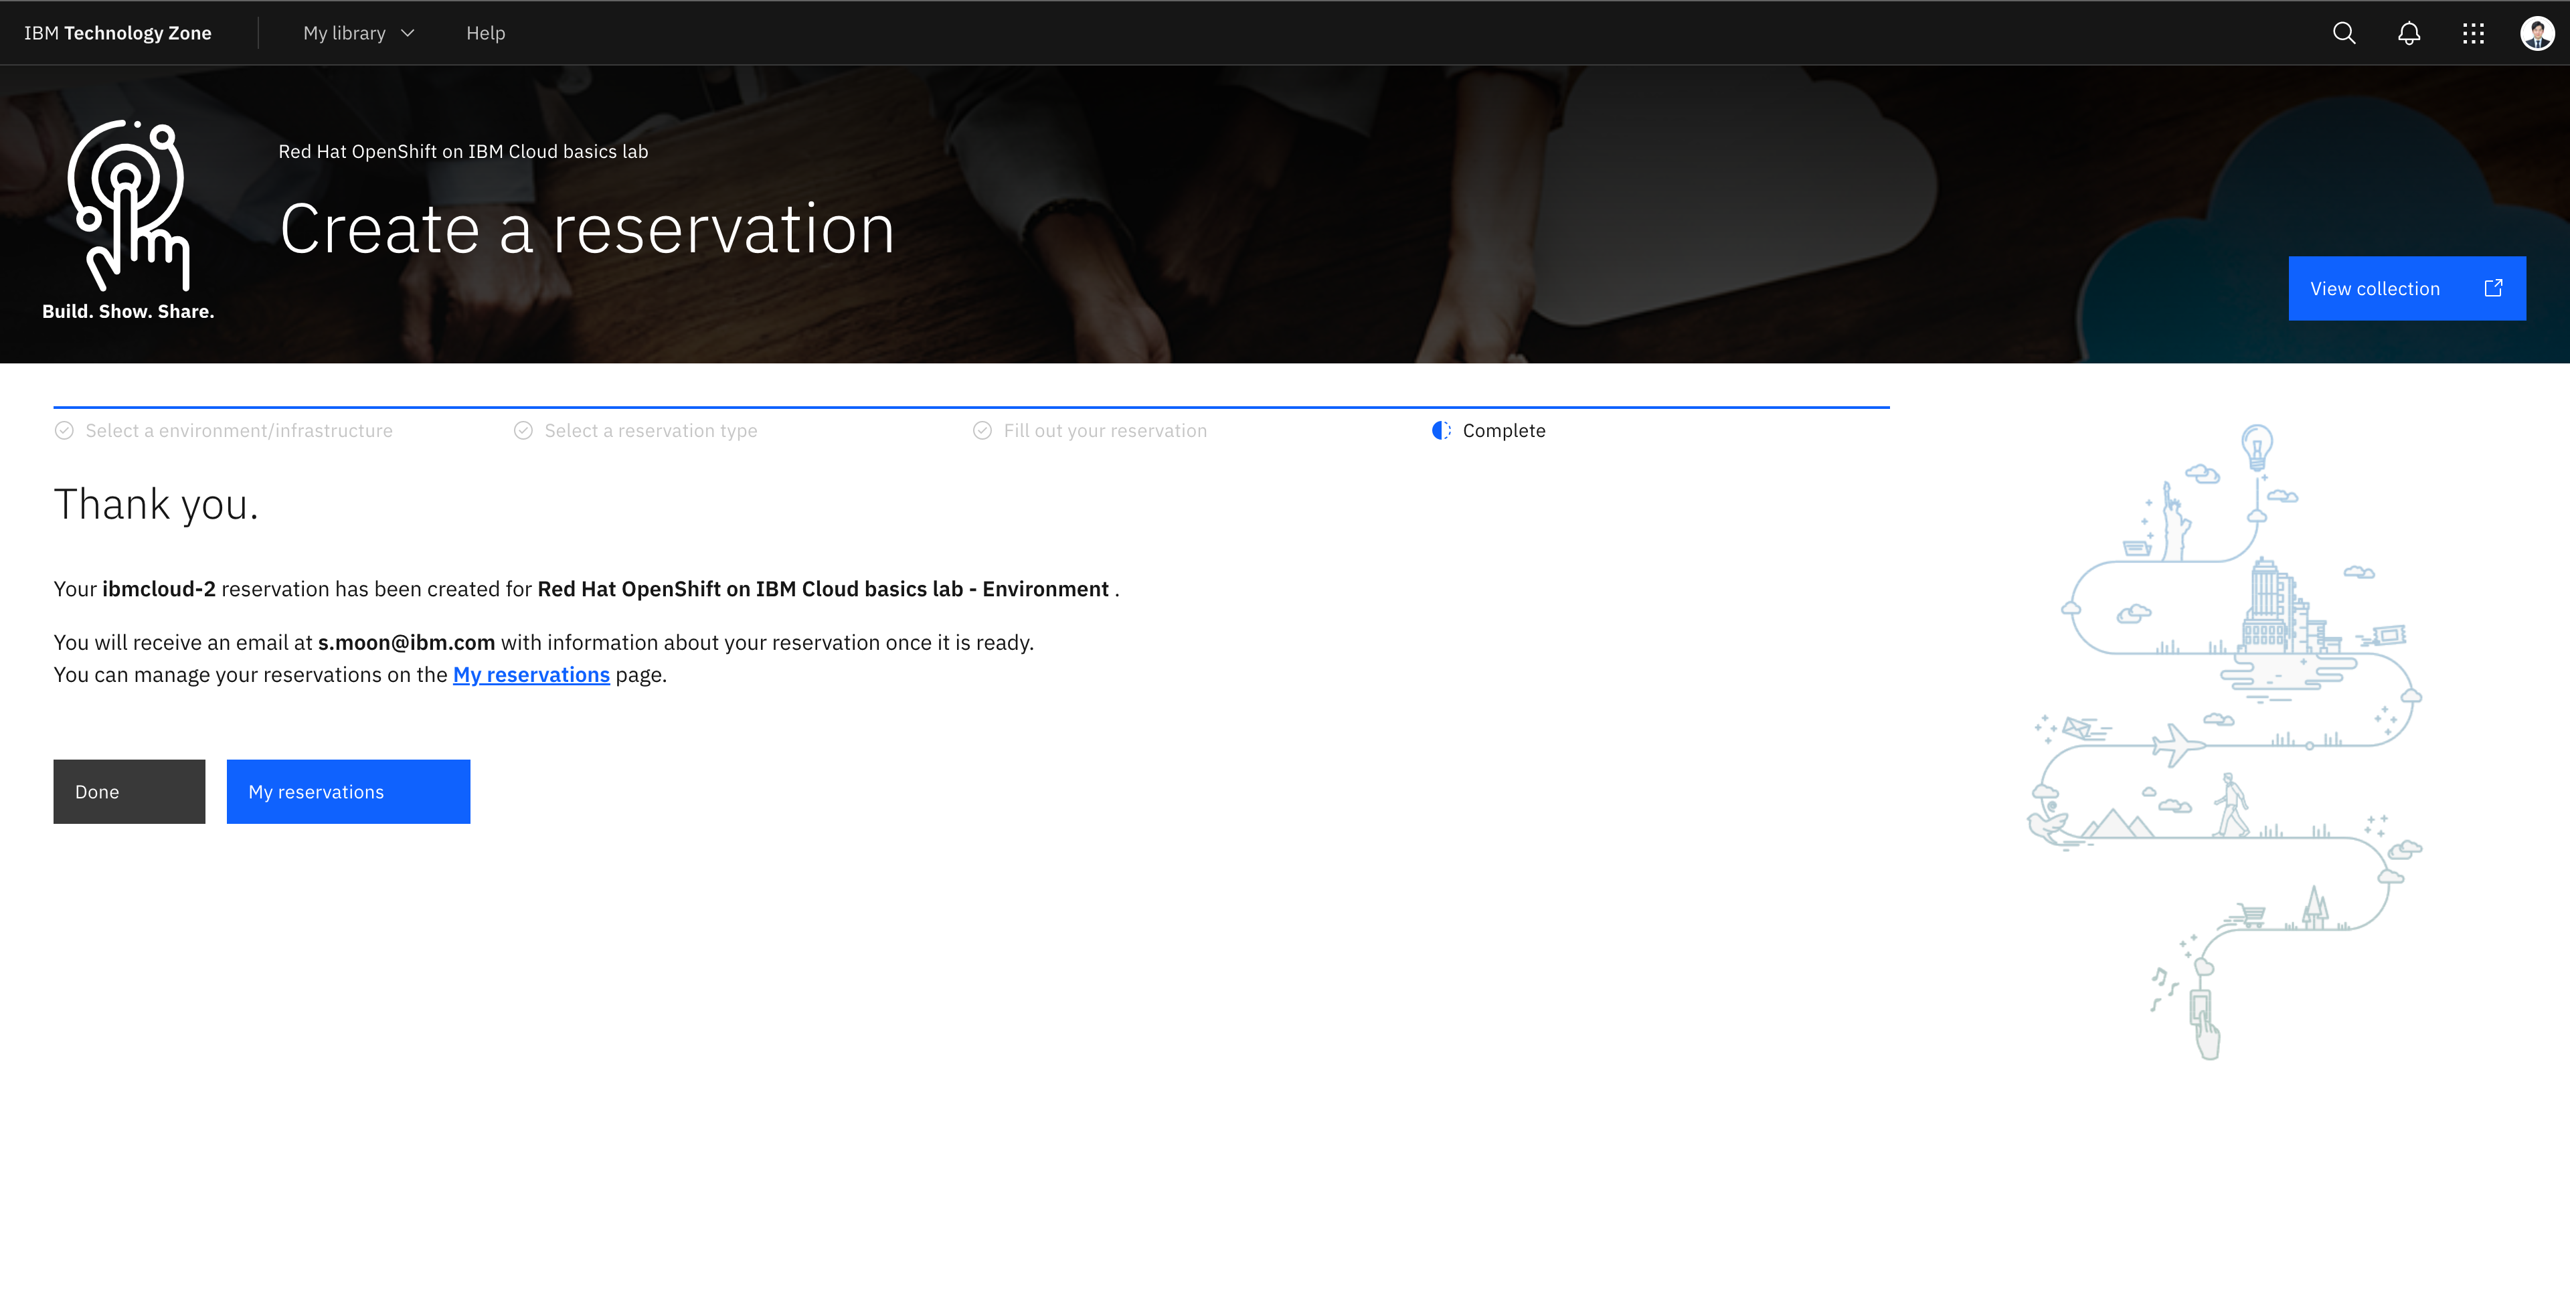Click the Fill out reservation step checkmark
The image size is (2570, 1297).
(982, 431)
